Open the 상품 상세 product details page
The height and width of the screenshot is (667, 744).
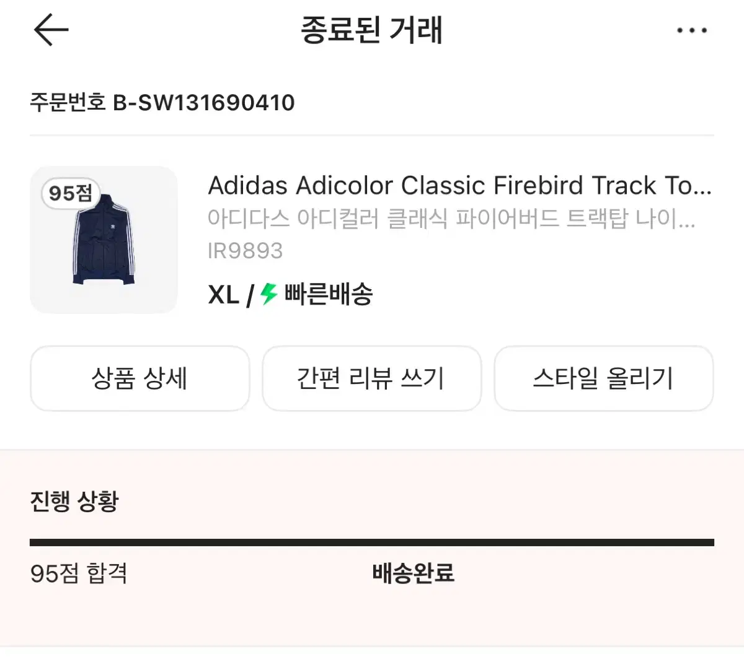(139, 378)
